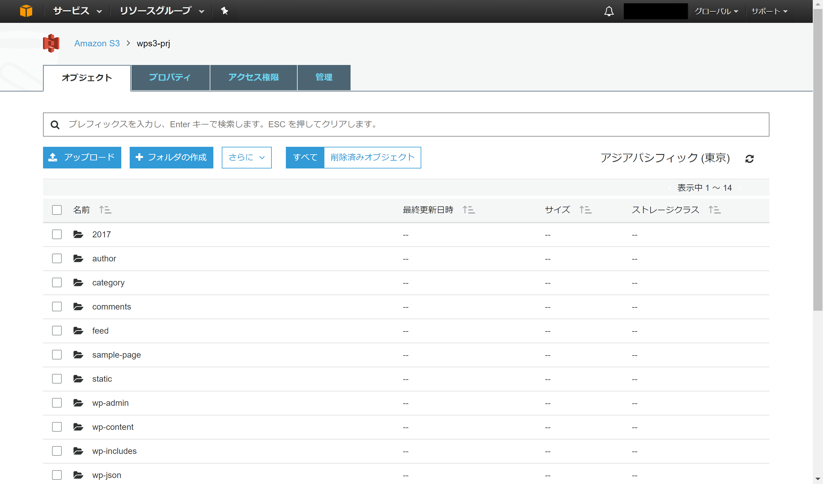Click the folder icon for author
The image size is (823, 484).
click(78, 258)
